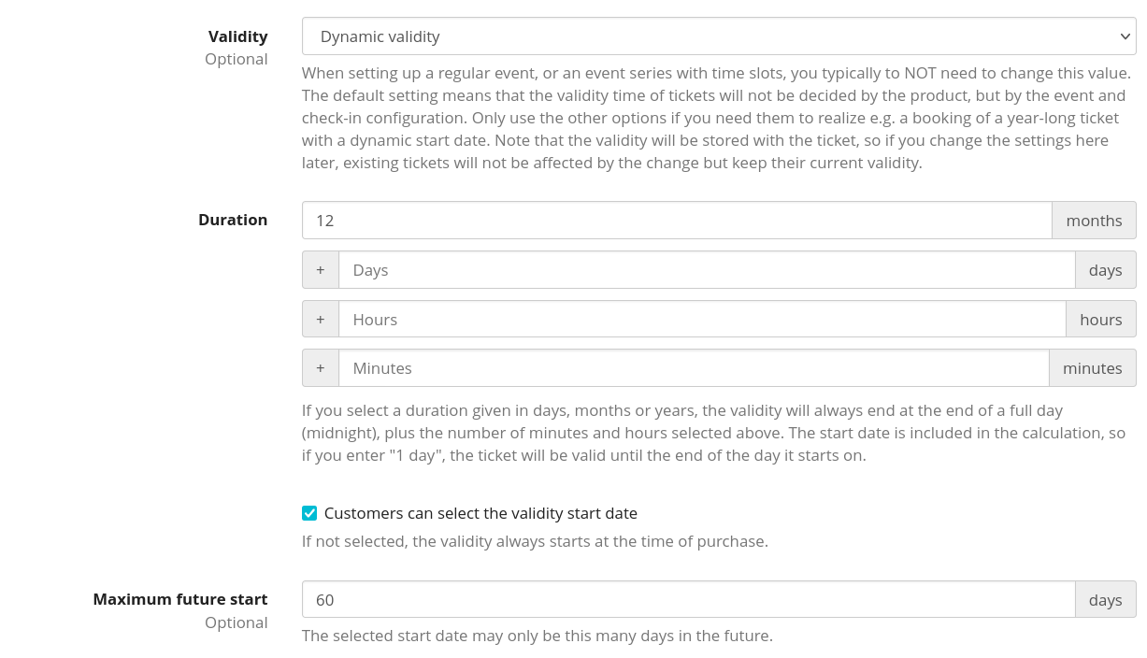Click the plus icon before Hours field
The height and width of the screenshot is (658, 1147).
(320, 320)
